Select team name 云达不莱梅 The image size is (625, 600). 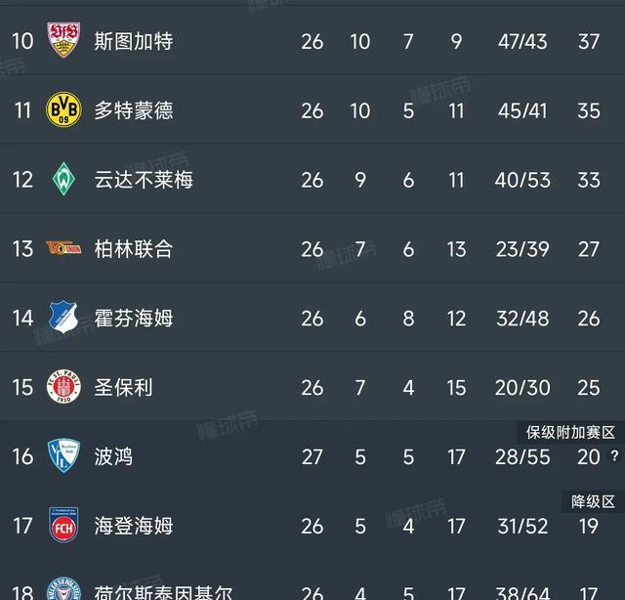click(144, 180)
